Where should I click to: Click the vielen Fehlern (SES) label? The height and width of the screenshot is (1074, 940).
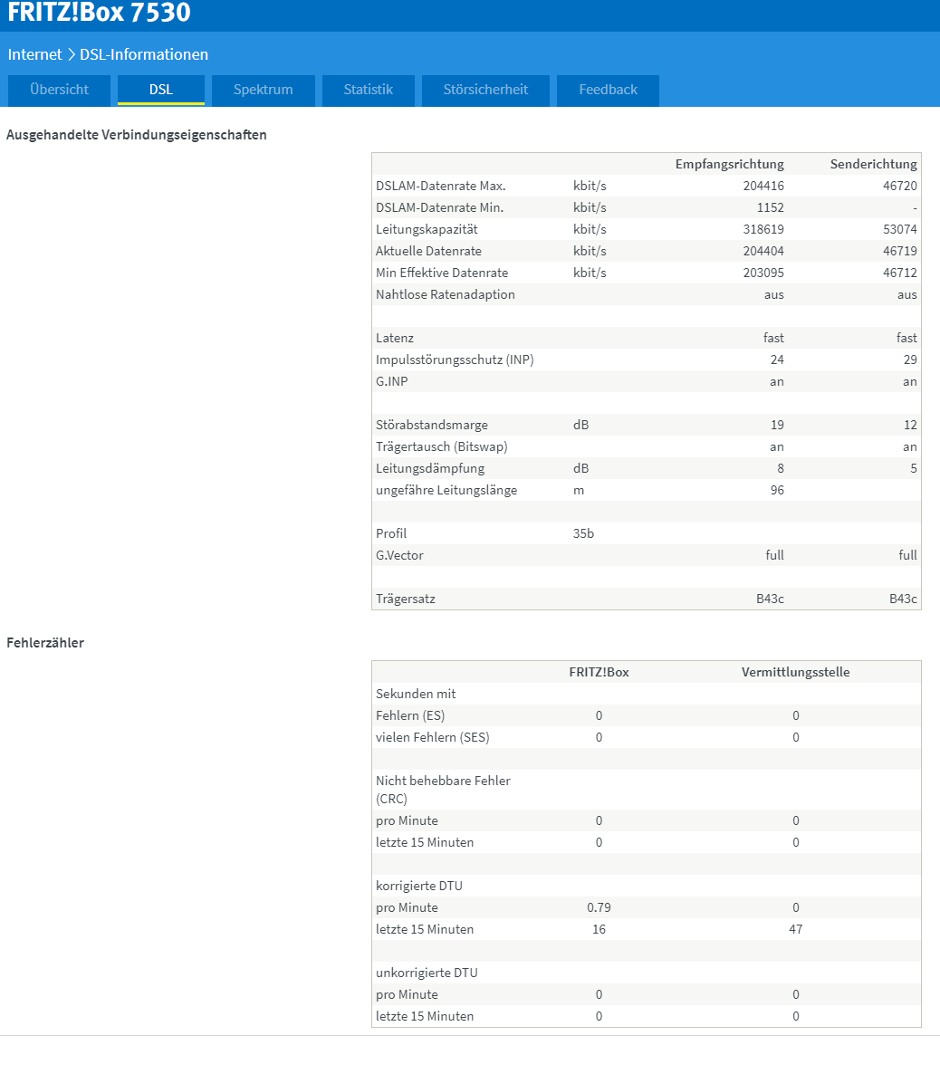(x=432, y=738)
